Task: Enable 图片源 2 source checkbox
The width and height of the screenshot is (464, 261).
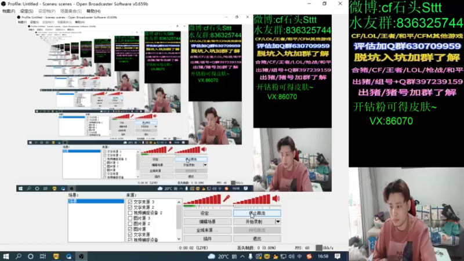Action: pyautogui.click(x=130, y=223)
